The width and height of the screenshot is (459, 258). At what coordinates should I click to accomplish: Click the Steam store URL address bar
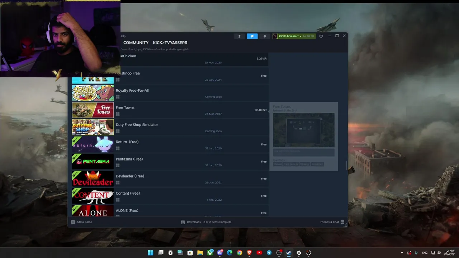(154, 49)
